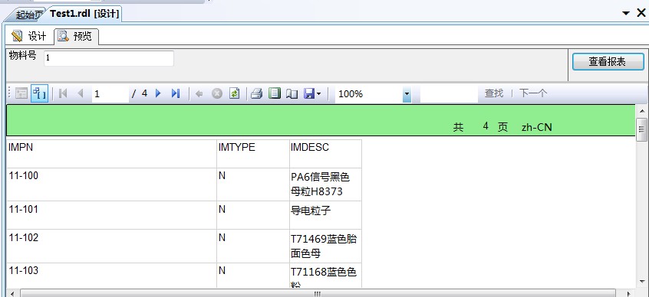The image size is (649, 297).
Task: Click the horizontal scrollbar thumb
Action: pyautogui.click(x=318, y=293)
